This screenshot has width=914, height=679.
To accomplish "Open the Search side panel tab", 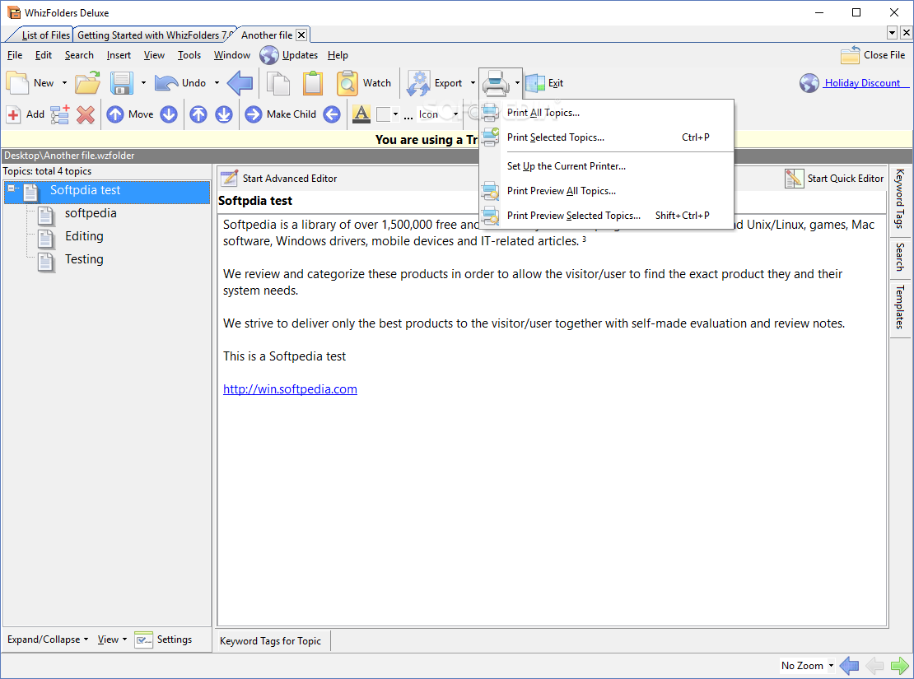I will pyautogui.click(x=900, y=257).
